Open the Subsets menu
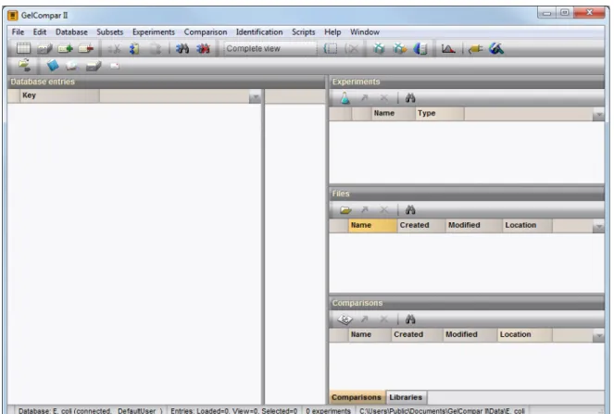 click(109, 32)
